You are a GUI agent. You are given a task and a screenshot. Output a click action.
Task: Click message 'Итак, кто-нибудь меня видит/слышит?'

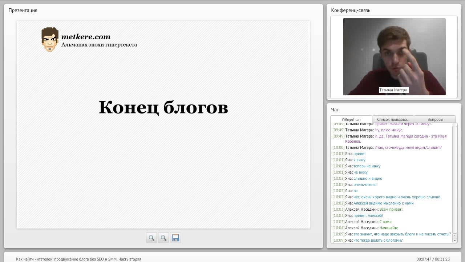408,147
